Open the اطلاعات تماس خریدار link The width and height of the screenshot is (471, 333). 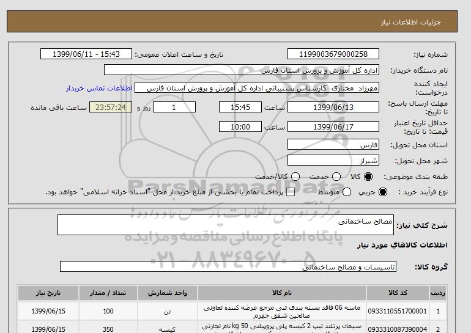click(x=99, y=88)
